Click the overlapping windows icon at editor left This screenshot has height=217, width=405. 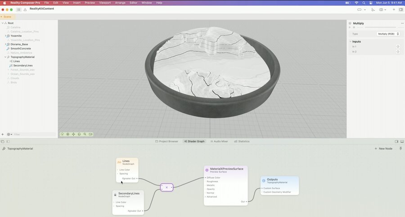pyautogui.click(x=3, y=141)
